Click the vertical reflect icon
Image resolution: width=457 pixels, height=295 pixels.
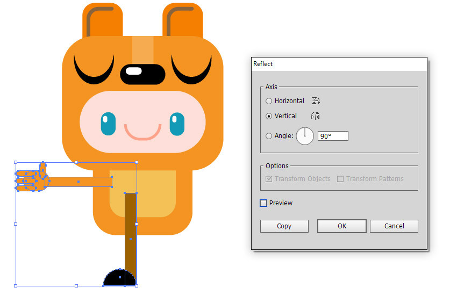click(315, 116)
